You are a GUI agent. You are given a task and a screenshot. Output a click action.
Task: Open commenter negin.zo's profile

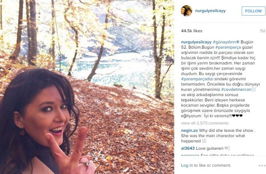[189, 131]
